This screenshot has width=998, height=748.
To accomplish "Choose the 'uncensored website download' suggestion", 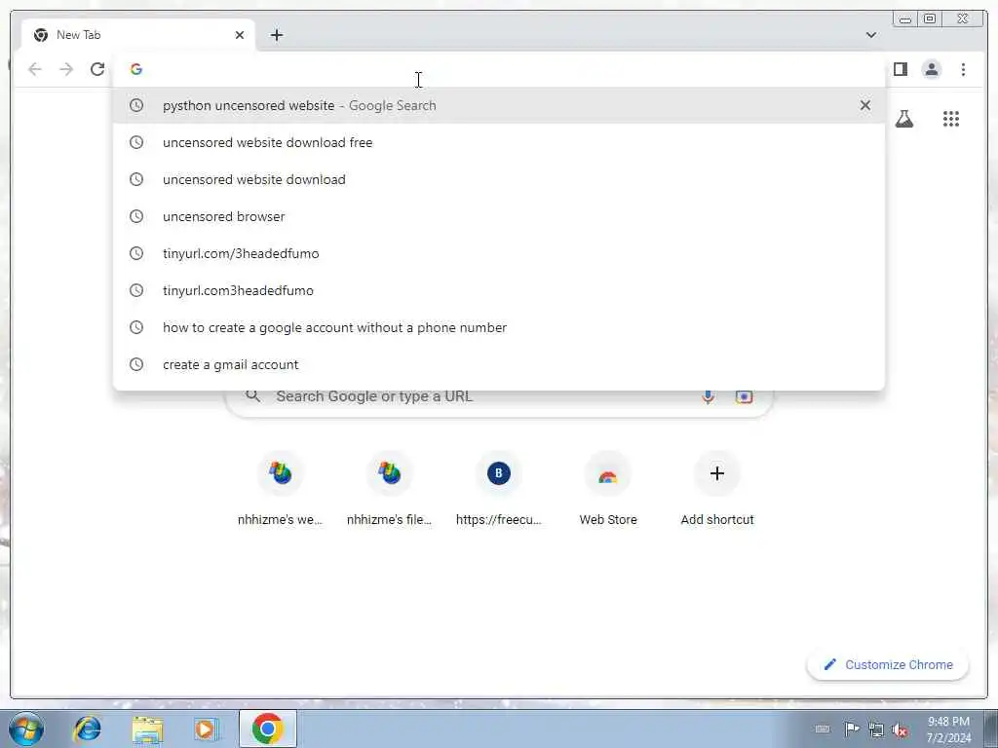I will (499, 179).
